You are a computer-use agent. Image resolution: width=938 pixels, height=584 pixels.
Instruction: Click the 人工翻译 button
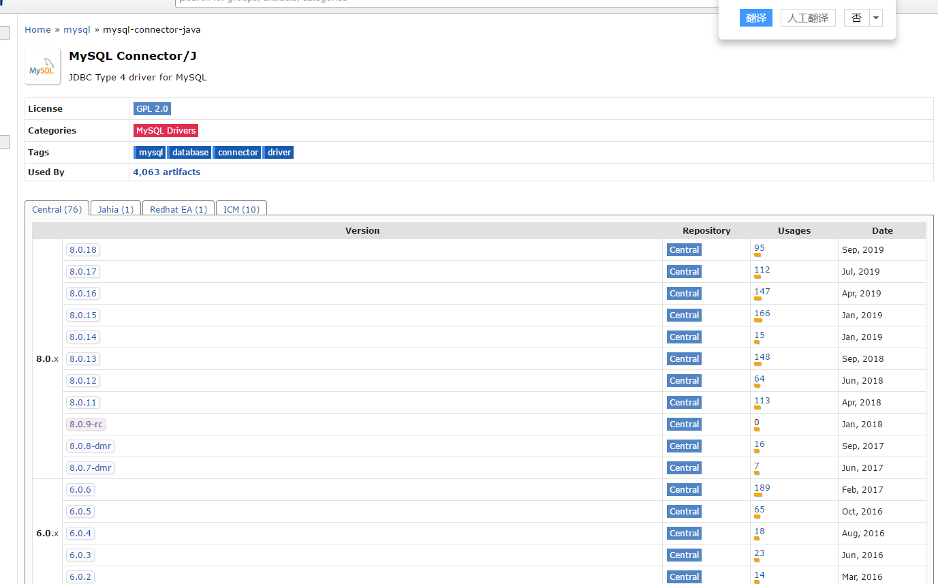pyautogui.click(x=808, y=18)
